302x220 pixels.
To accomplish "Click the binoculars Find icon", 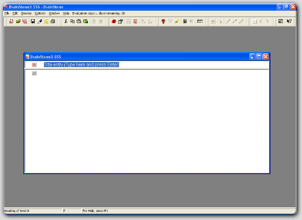I will point(185,21).
